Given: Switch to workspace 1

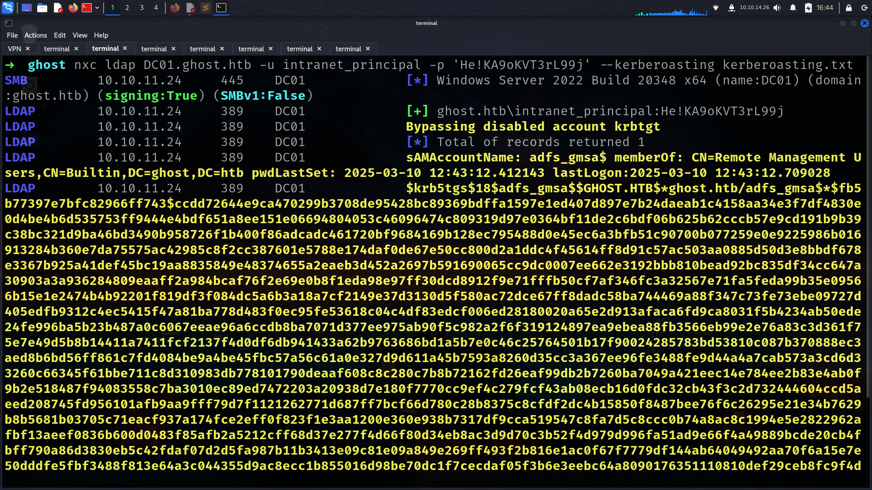Looking at the screenshot, I should point(113,8).
